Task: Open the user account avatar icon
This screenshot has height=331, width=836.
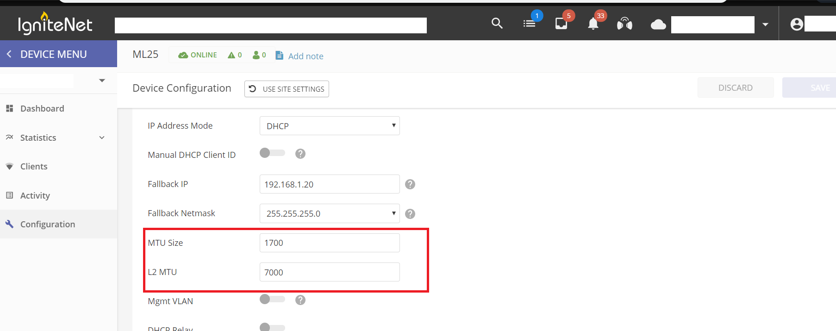Action: 797,24
